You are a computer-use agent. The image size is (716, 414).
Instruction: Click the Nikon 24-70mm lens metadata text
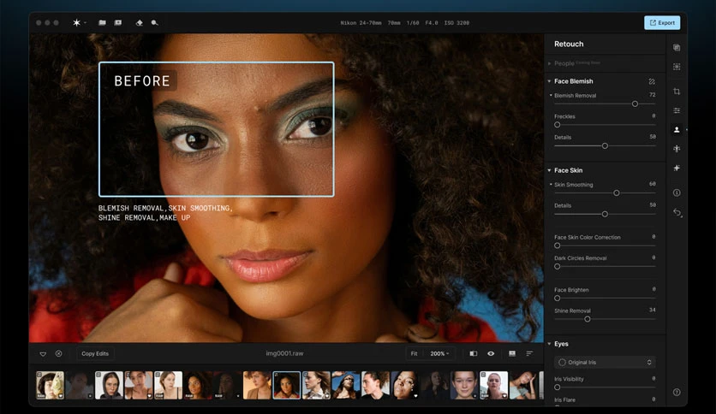[361, 23]
